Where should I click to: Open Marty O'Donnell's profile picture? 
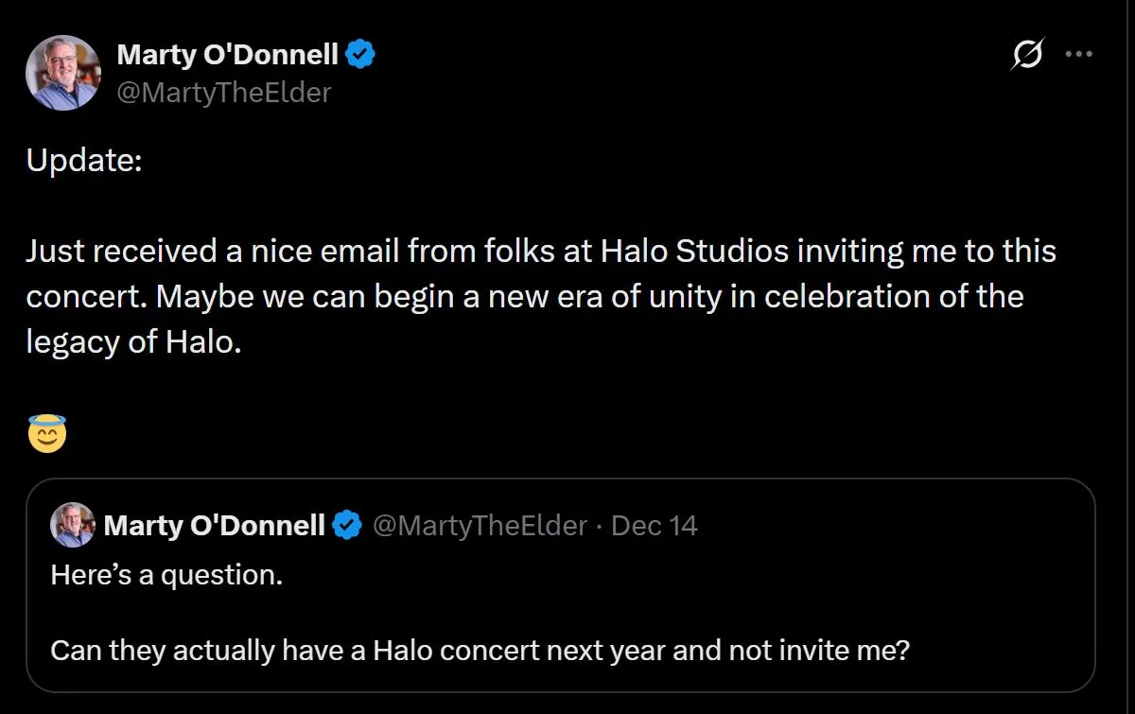pos(63,72)
